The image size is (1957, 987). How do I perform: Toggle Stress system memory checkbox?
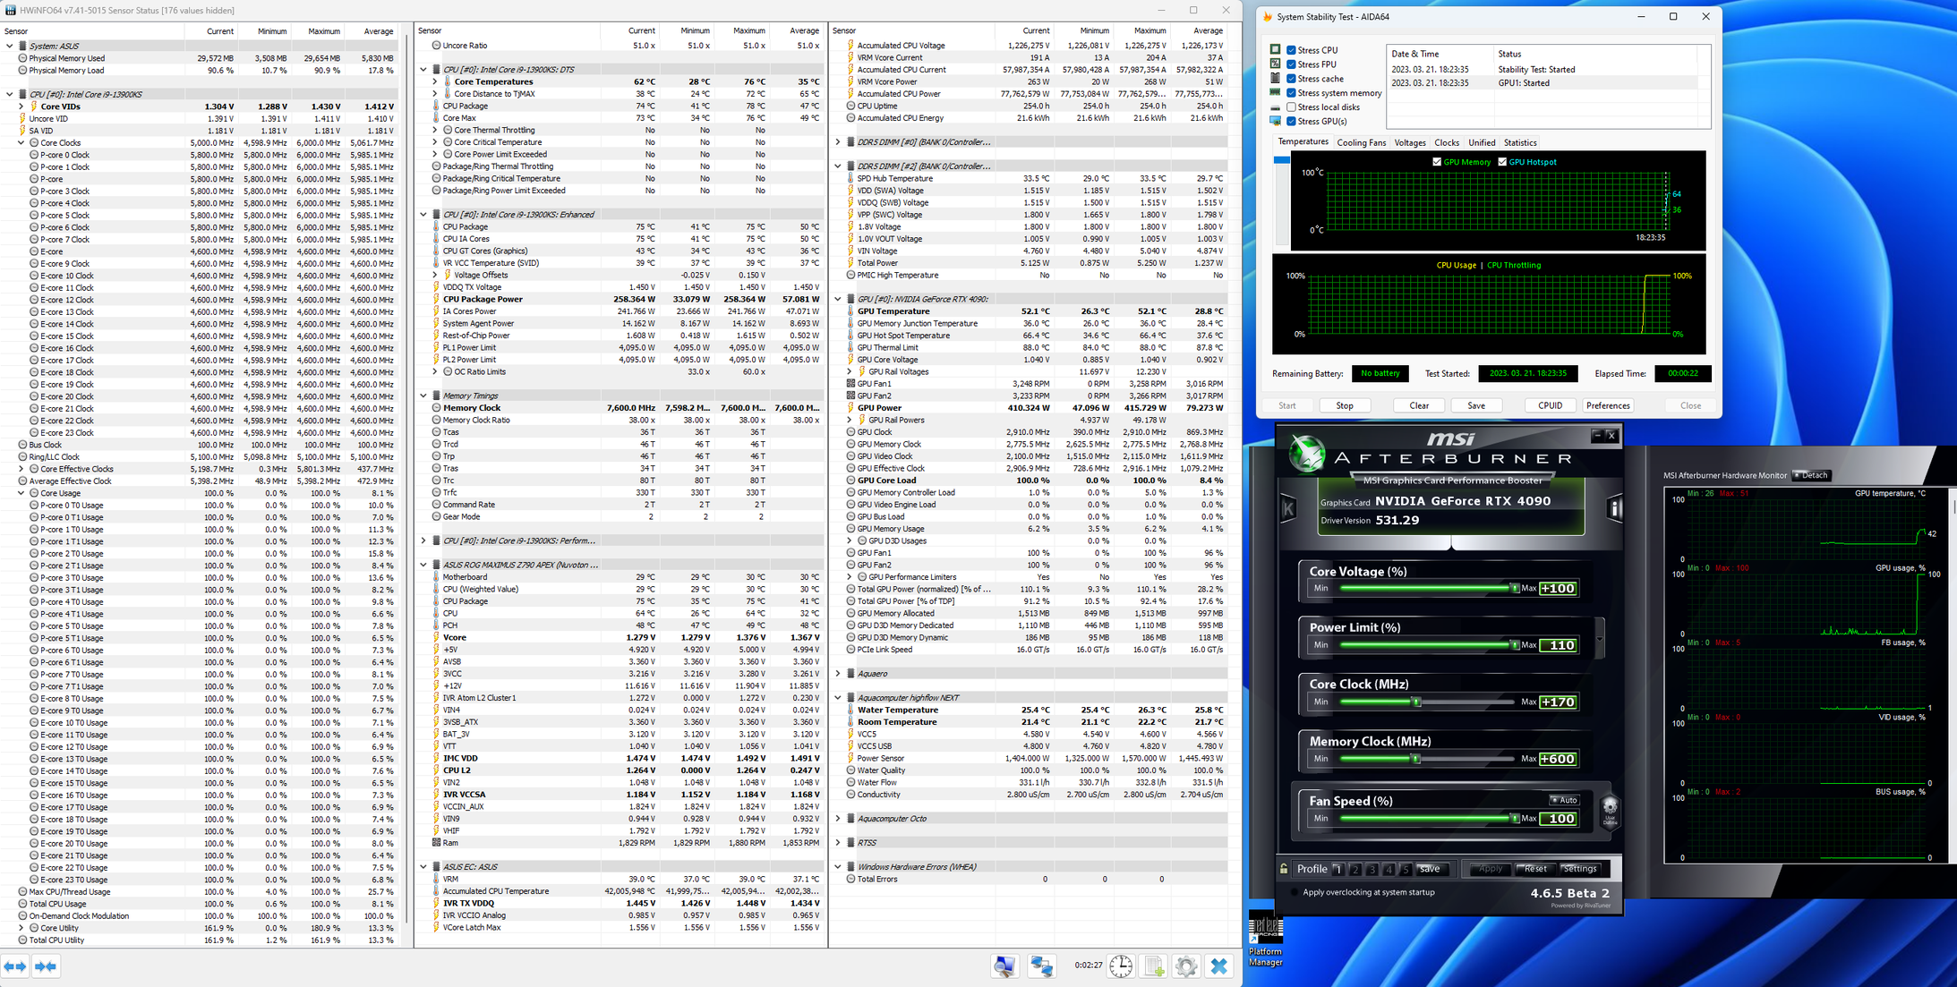click(1291, 93)
